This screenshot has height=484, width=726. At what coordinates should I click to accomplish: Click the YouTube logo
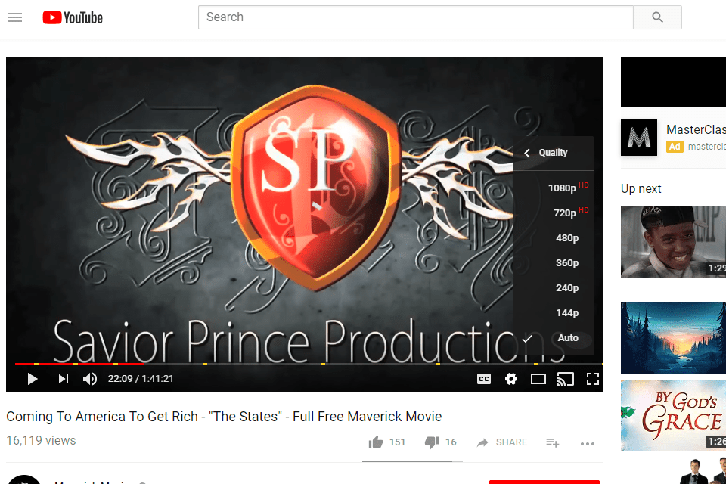click(73, 17)
